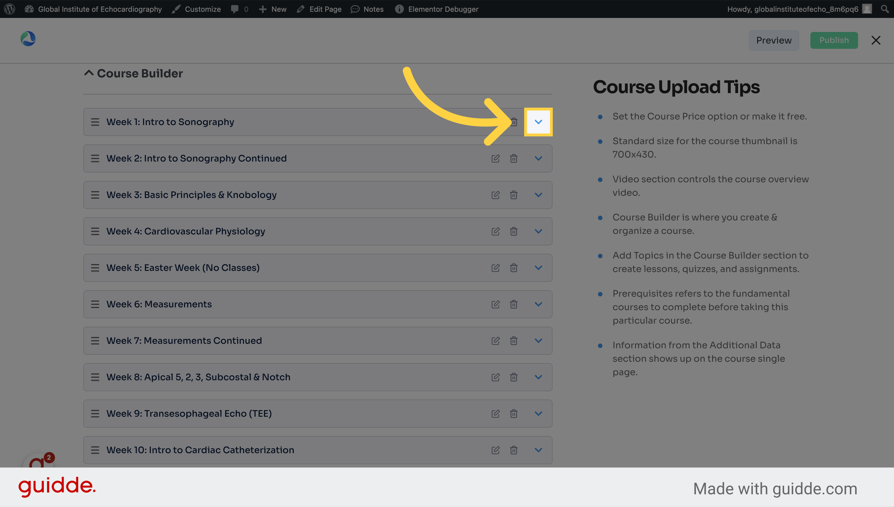Expand the Week 10 Intro to Cardiac Catheterization section
894x507 pixels.
538,450
